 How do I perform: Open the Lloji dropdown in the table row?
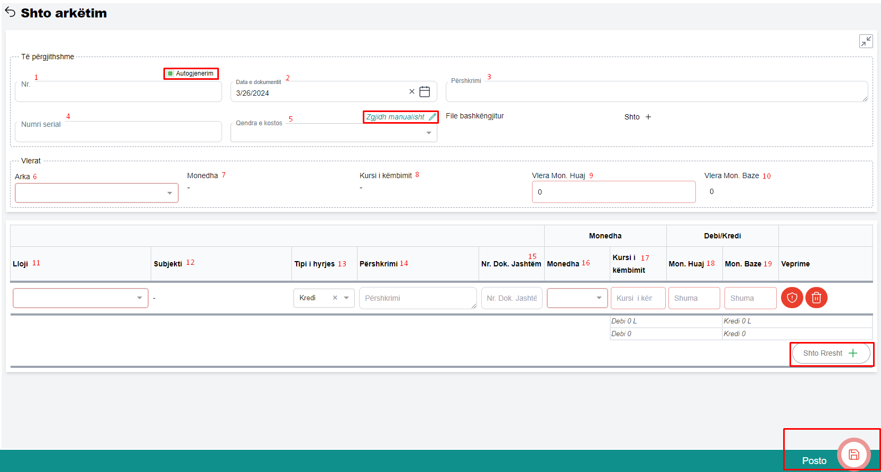coord(139,298)
